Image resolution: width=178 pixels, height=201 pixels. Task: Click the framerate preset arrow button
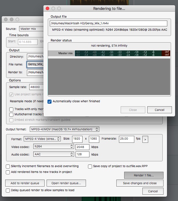pyautogui.click(x=145, y=139)
